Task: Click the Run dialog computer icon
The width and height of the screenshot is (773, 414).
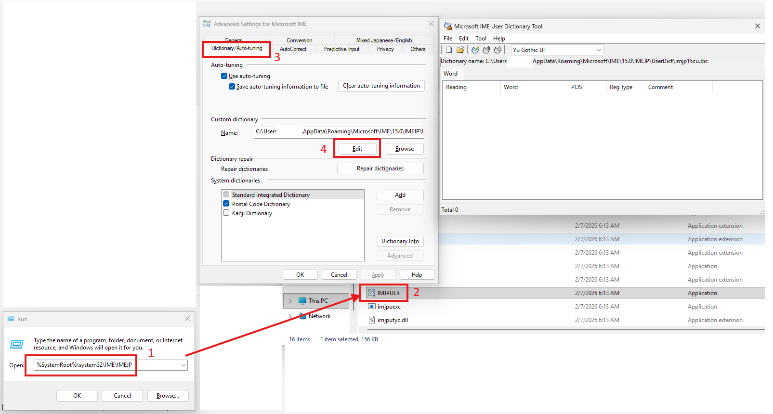Action: [x=17, y=344]
